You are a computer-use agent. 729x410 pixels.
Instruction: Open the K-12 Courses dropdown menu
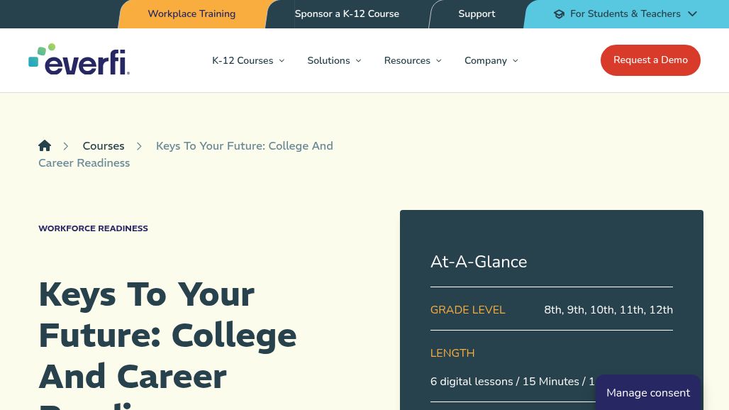248,60
